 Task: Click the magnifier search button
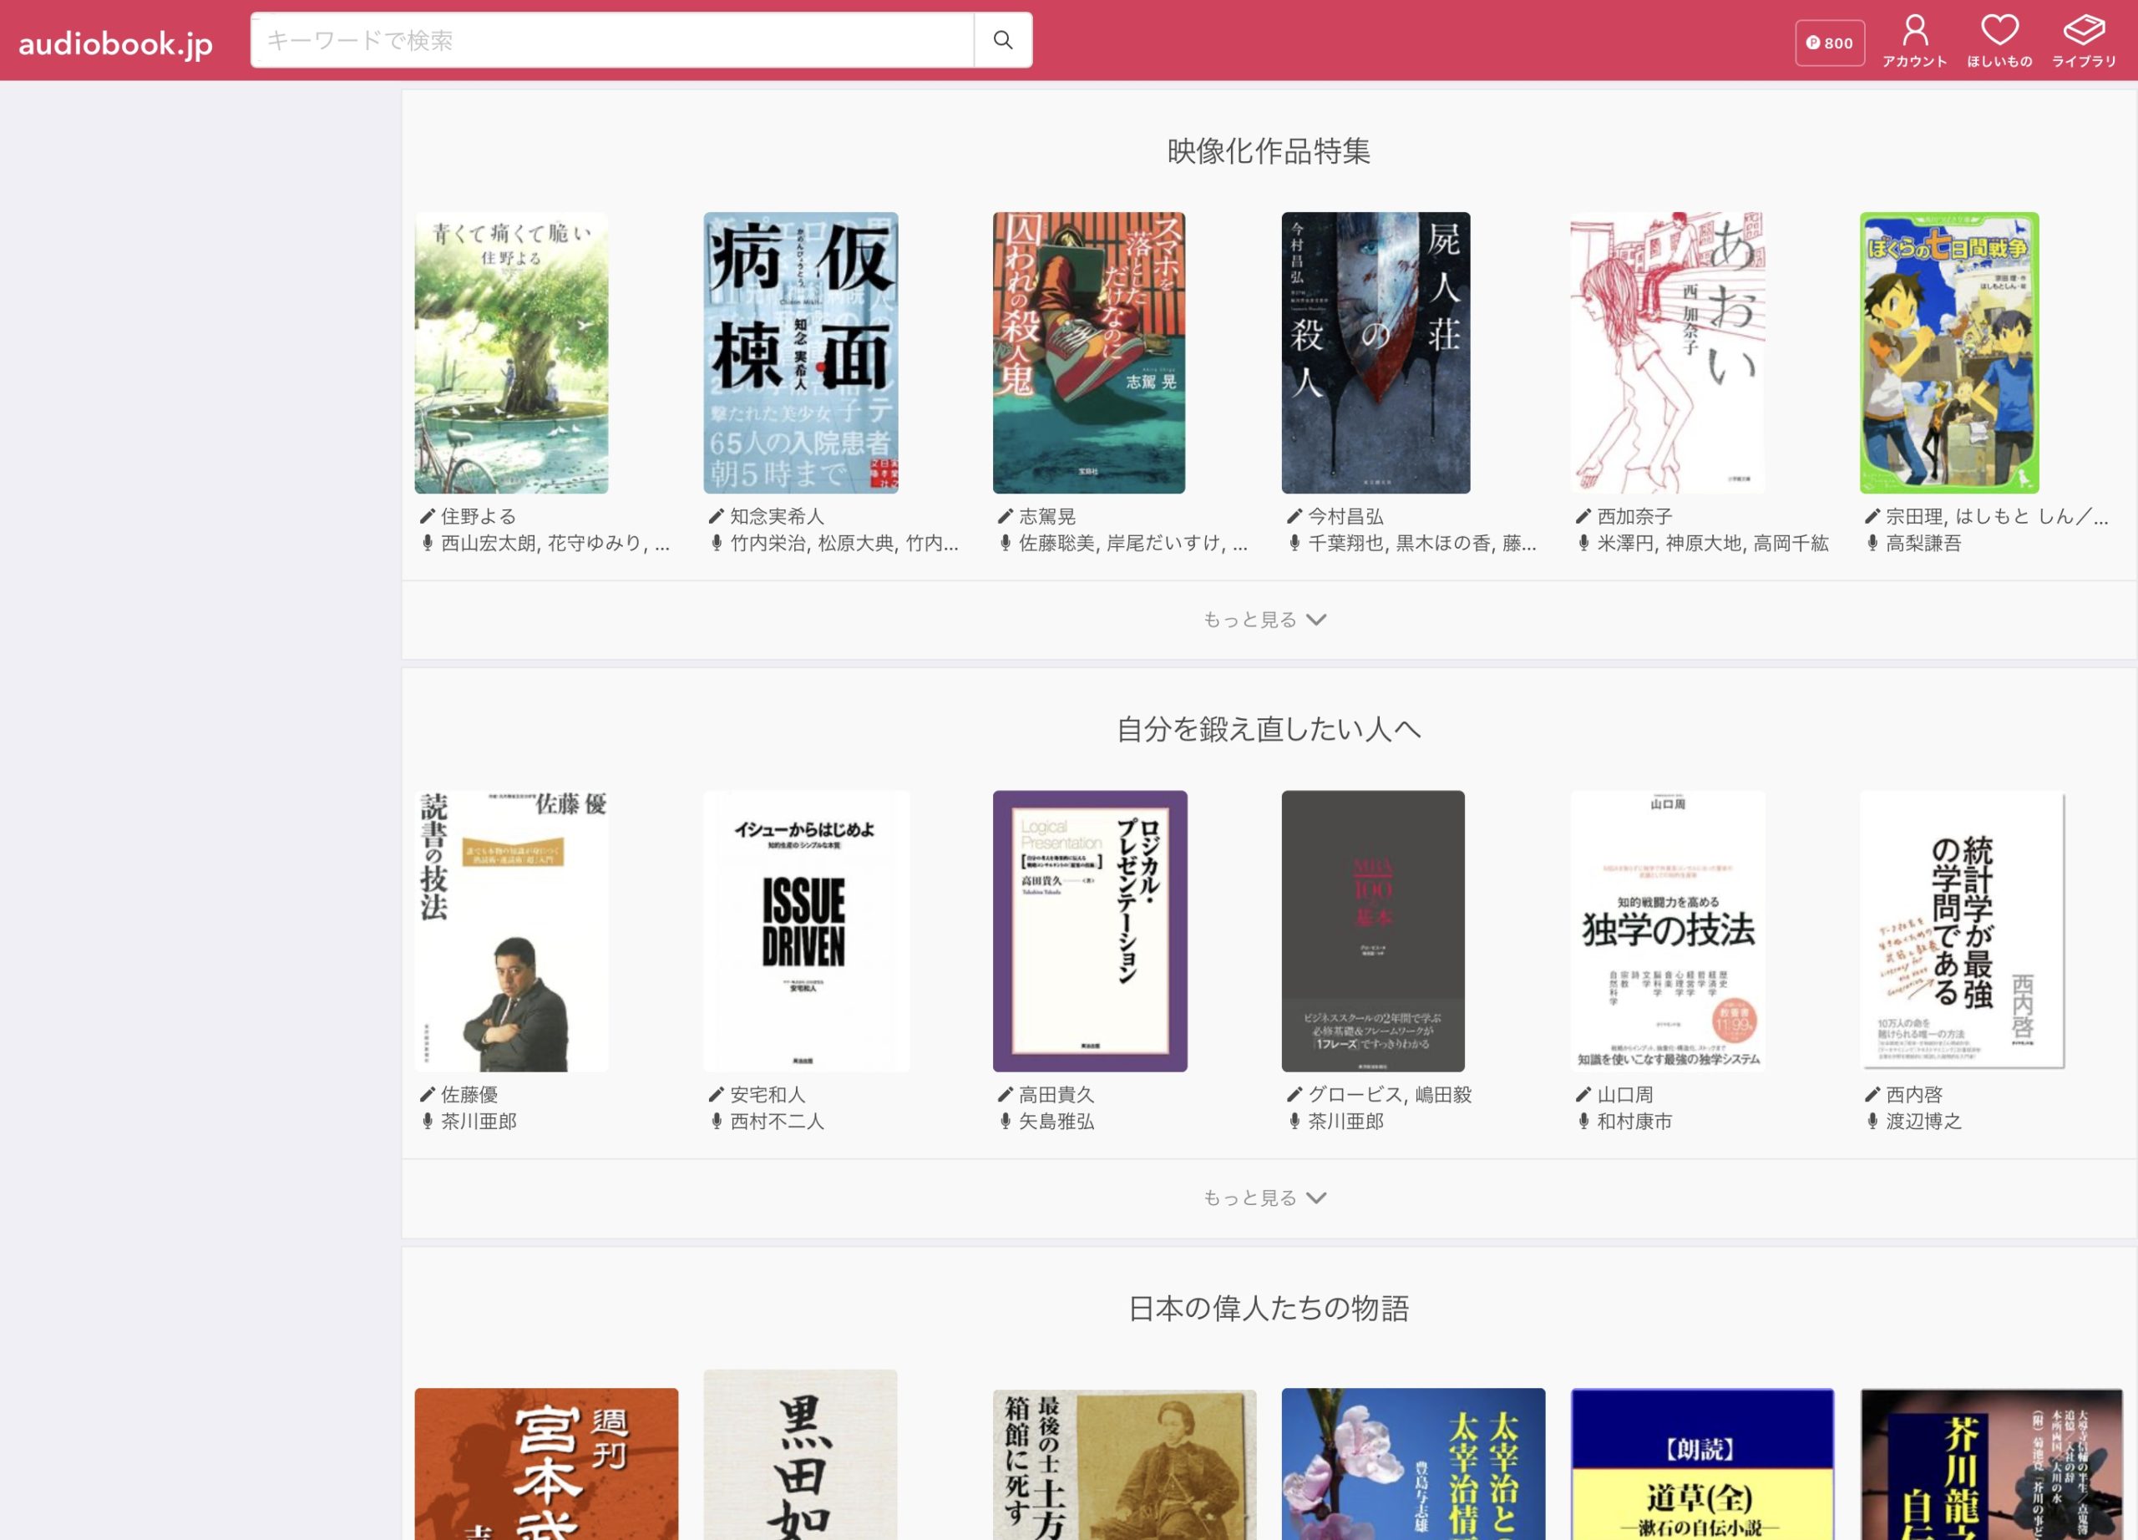[x=1003, y=39]
